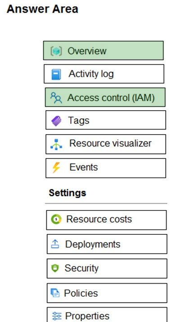Click the Properties sliders icon
The image size is (177, 322).
coord(57,316)
